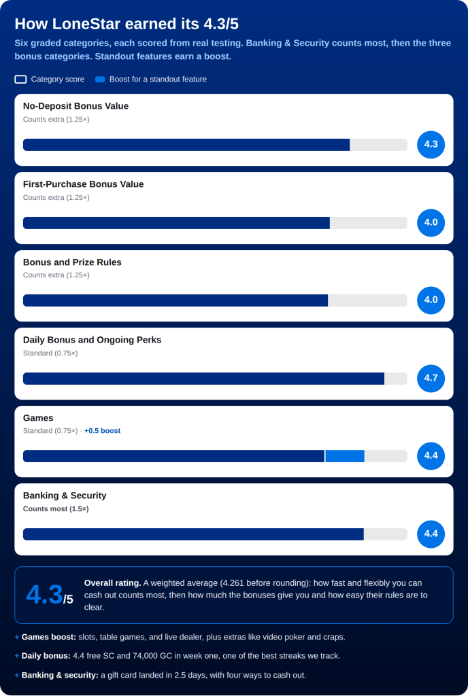The image size is (468, 696).
Task: Click the Bonus and Prize Rules heading
Action: 72,262
